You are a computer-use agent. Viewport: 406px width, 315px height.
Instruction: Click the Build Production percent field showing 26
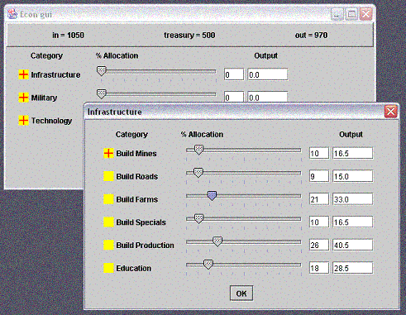(319, 245)
